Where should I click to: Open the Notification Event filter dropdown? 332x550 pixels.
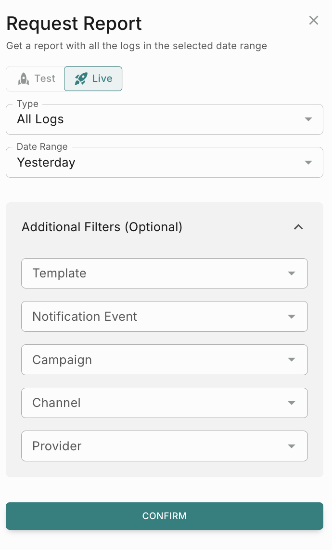(164, 316)
